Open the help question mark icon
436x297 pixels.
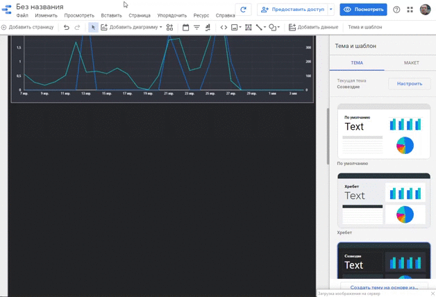[396, 10]
